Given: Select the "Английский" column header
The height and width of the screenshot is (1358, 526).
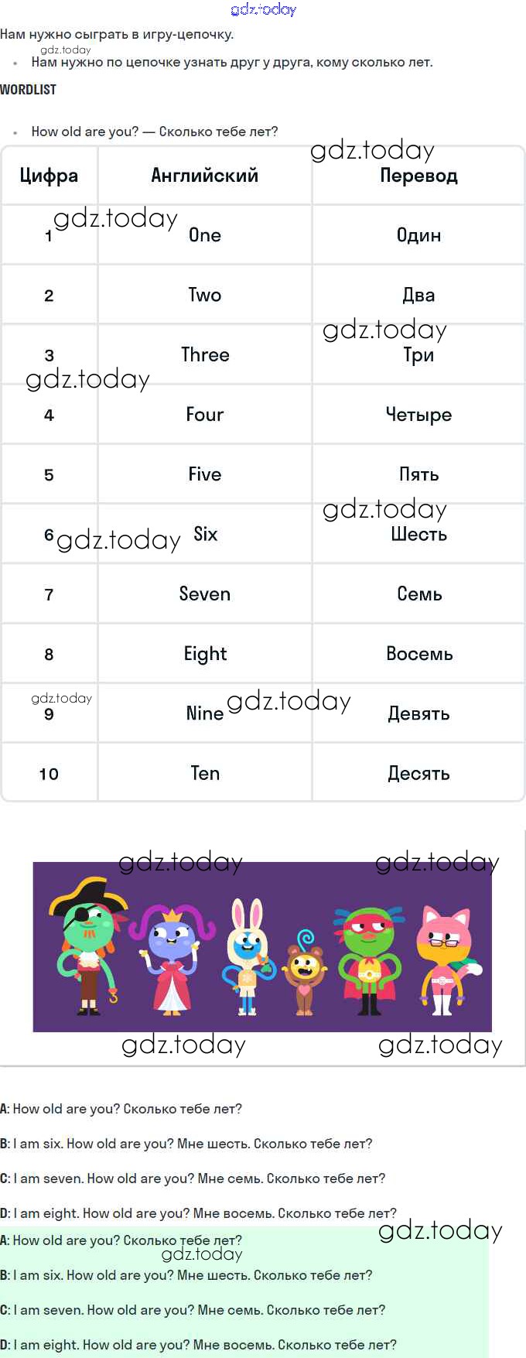Looking at the screenshot, I should [x=205, y=176].
